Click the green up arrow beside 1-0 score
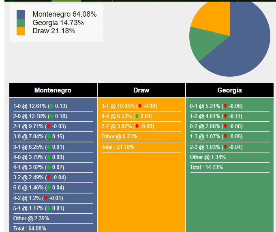Screen dimensions: 276x232 coord(51,106)
